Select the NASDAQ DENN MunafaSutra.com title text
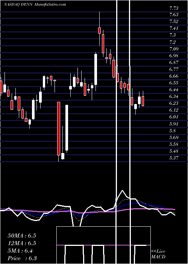 pyautogui.click(x=35, y=5)
